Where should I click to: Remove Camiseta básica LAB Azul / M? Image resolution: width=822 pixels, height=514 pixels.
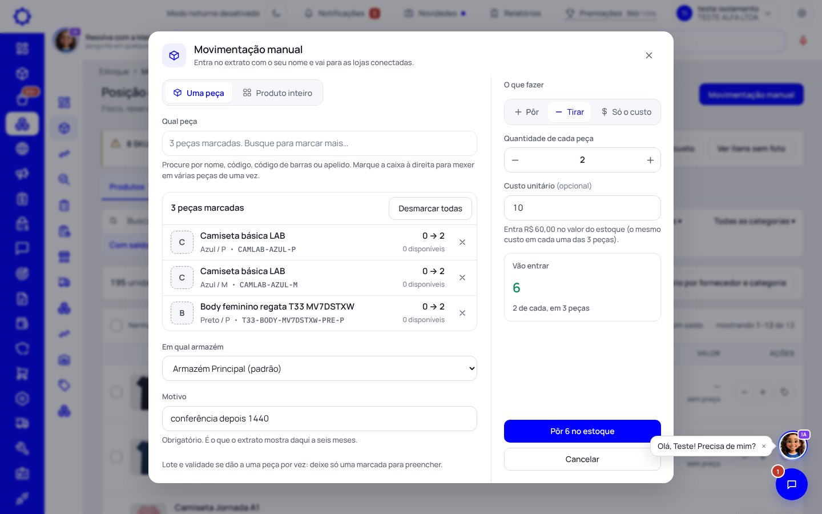(462, 278)
